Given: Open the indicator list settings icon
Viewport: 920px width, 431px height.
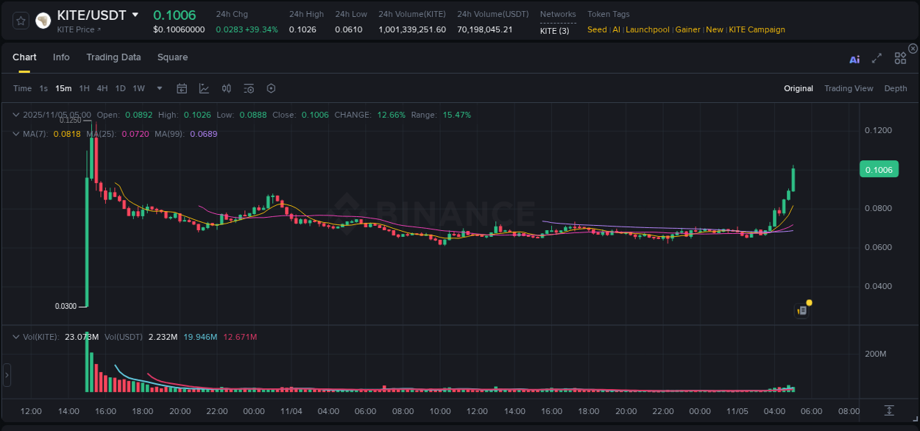Looking at the screenshot, I should pyautogui.click(x=249, y=88).
